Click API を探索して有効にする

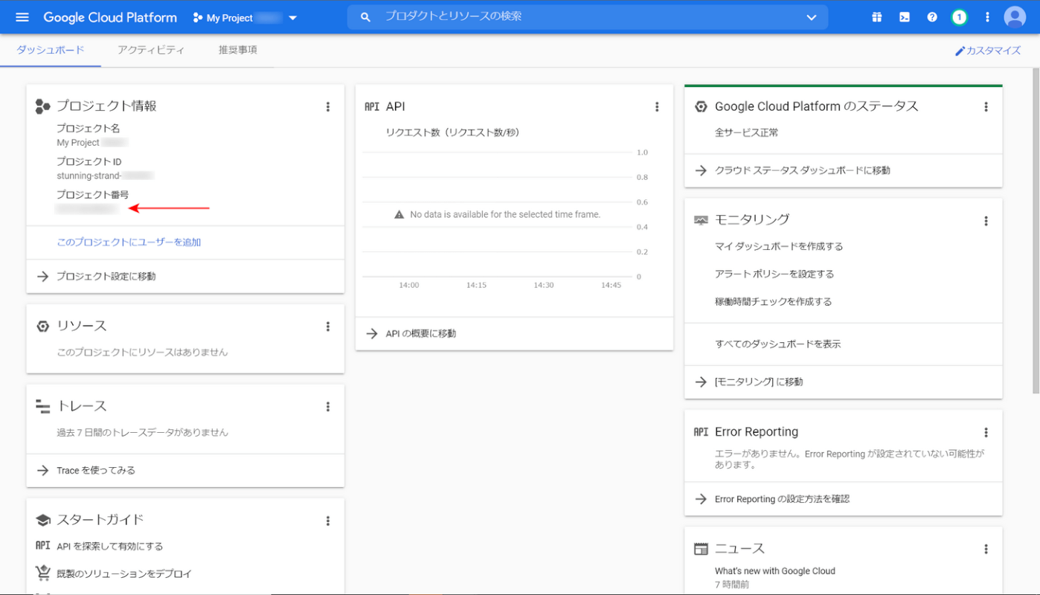coord(110,547)
